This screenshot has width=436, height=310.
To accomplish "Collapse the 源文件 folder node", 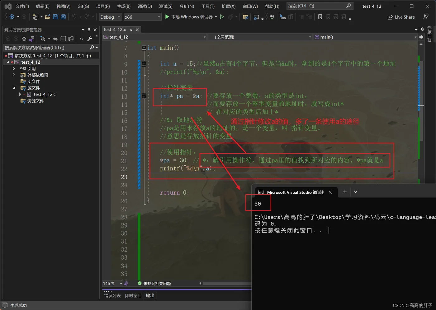I will pos(14,88).
